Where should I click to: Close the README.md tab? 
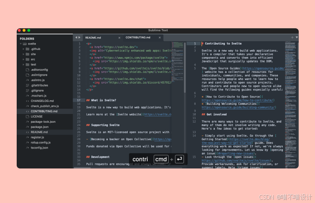point(119,38)
